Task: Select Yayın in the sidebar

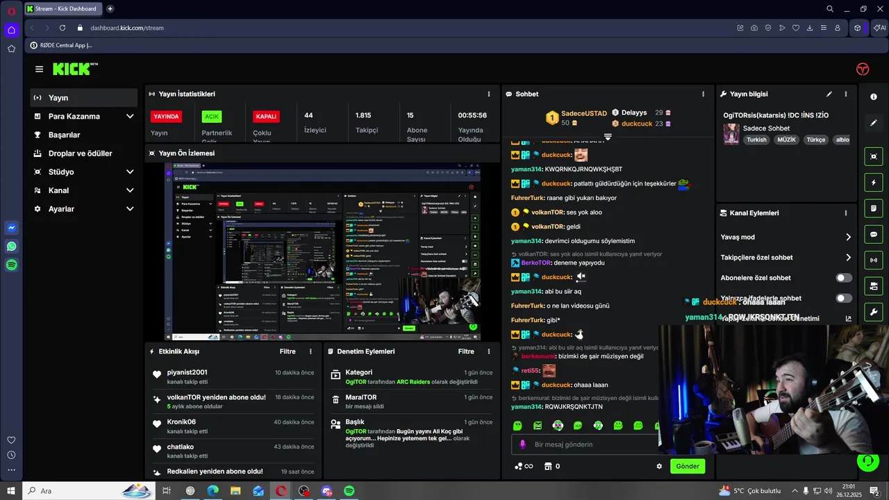Action: point(83,98)
